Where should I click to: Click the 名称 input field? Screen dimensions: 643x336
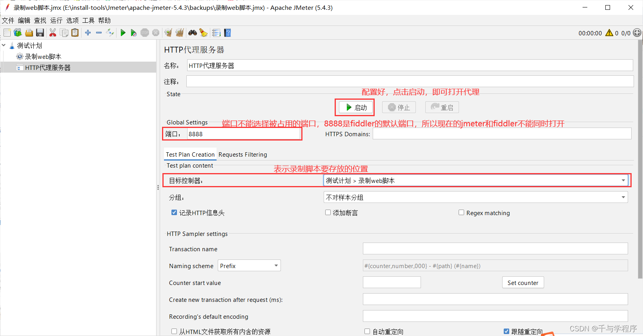pyautogui.click(x=410, y=66)
